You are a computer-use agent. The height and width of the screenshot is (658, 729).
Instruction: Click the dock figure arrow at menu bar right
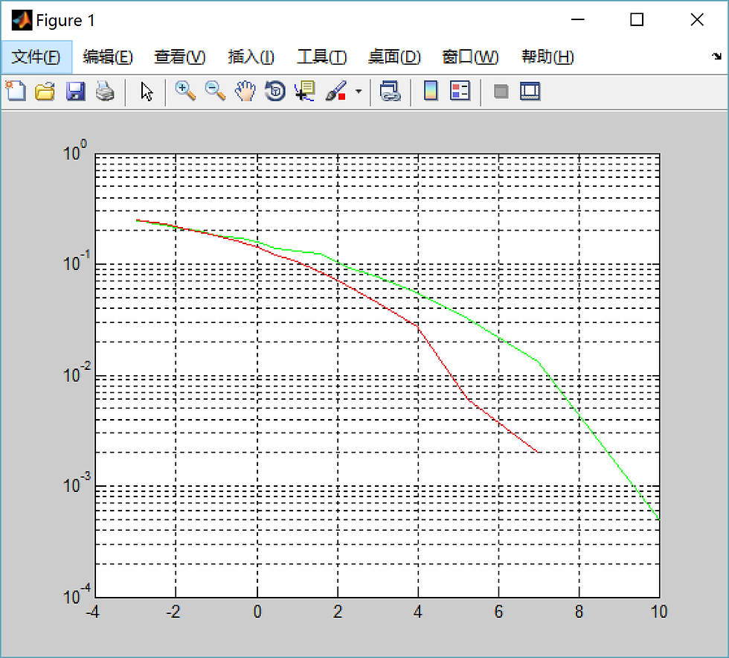coord(716,57)
